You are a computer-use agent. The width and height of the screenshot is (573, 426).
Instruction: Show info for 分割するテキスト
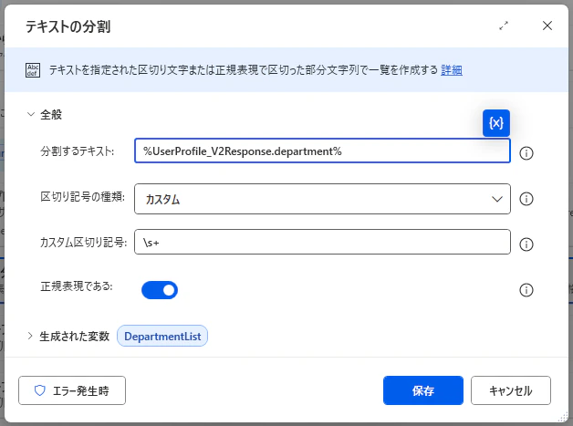(x=526, y=153)
